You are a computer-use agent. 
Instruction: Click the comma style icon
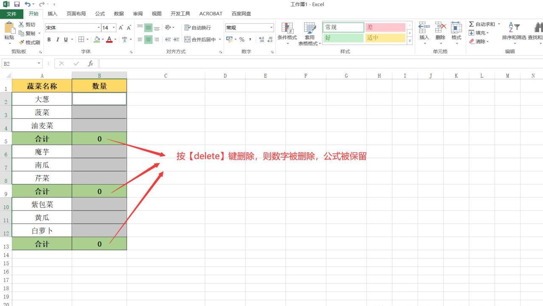(x=250, y=39)
